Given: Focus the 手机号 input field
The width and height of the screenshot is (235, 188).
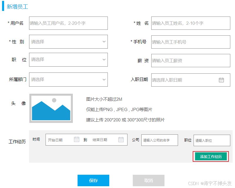Looking at the screenshot, I should tap(191, 42).
